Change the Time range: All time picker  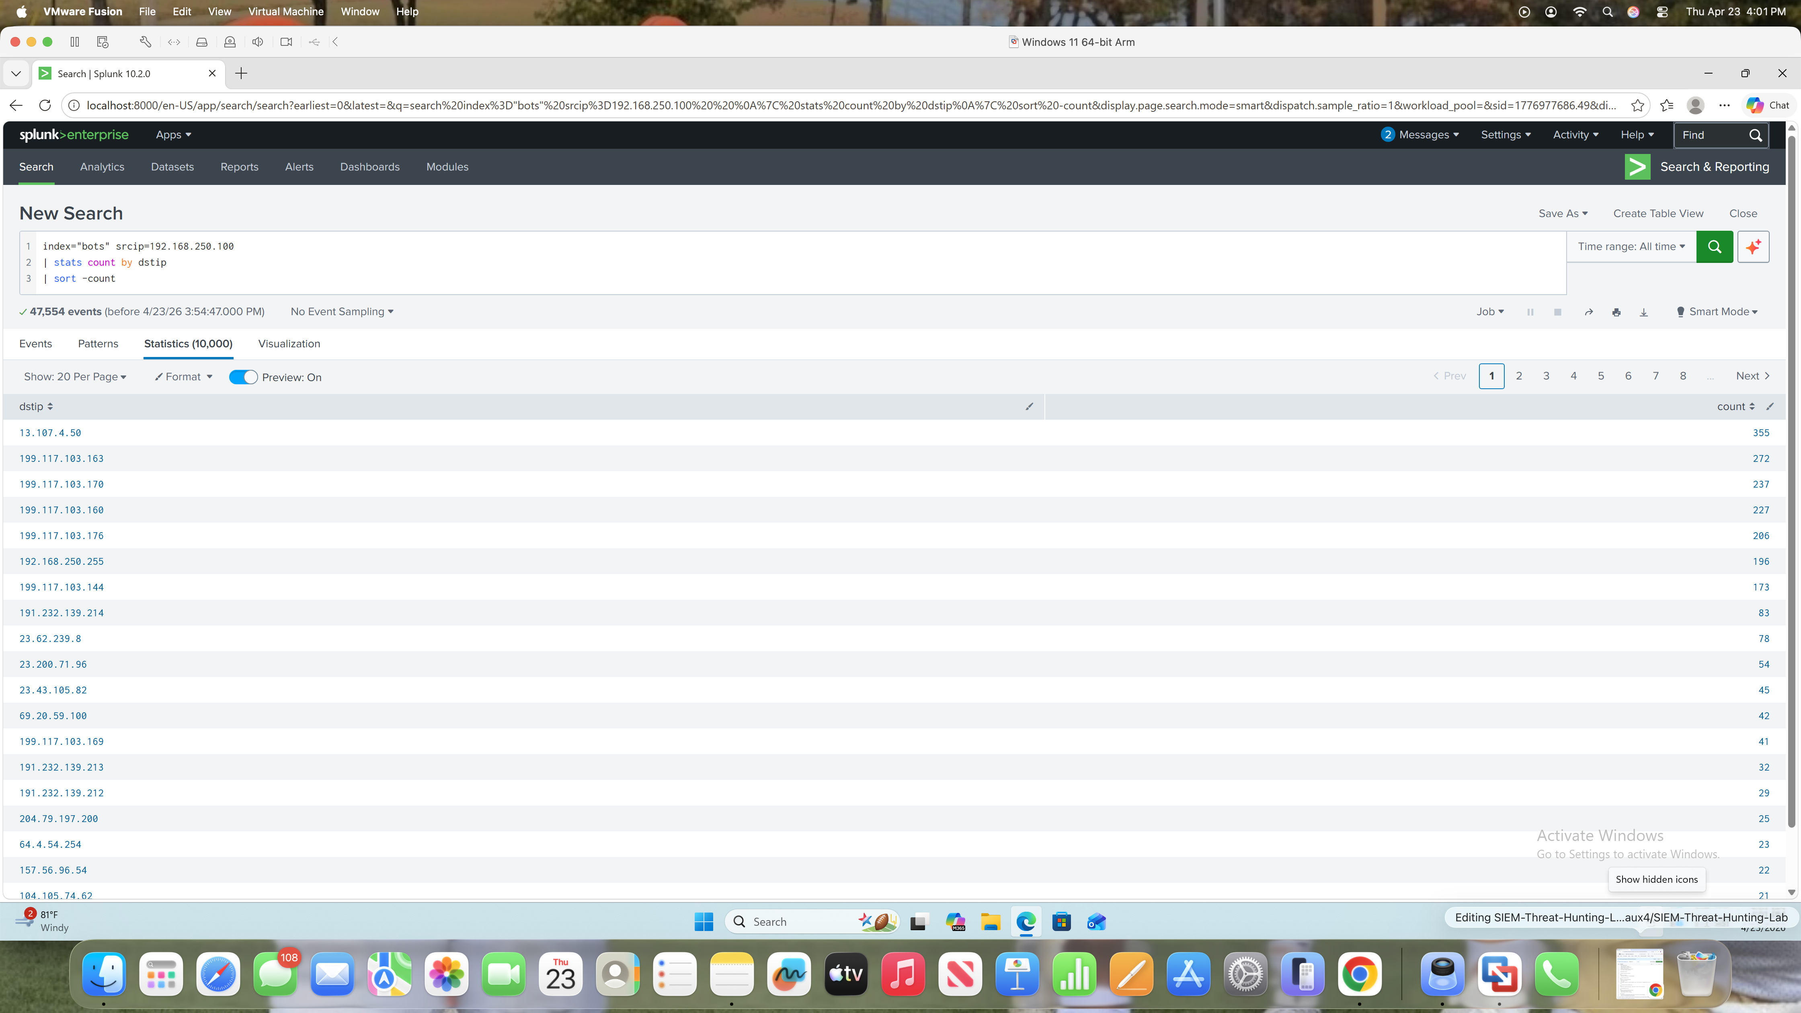coord(1631,247)
